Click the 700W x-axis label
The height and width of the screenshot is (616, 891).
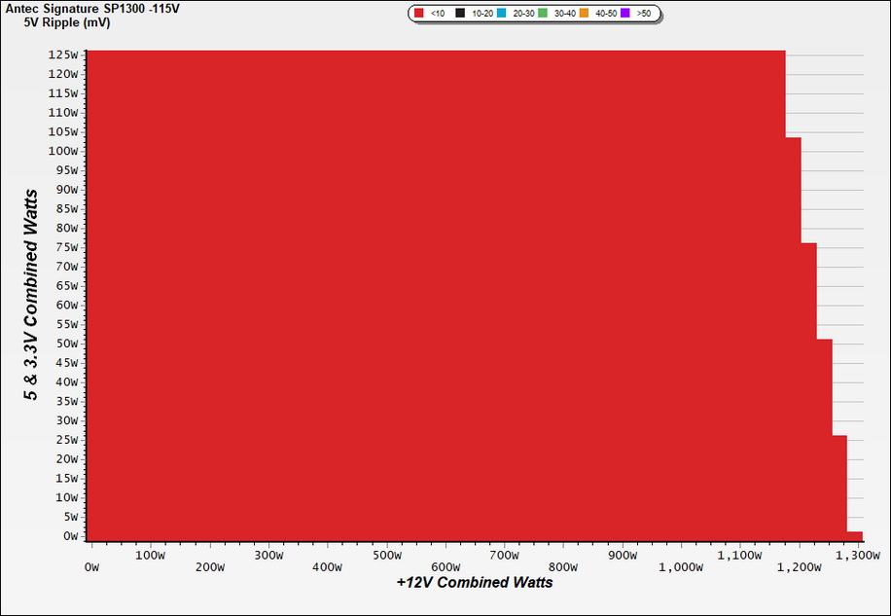[504, 556]
